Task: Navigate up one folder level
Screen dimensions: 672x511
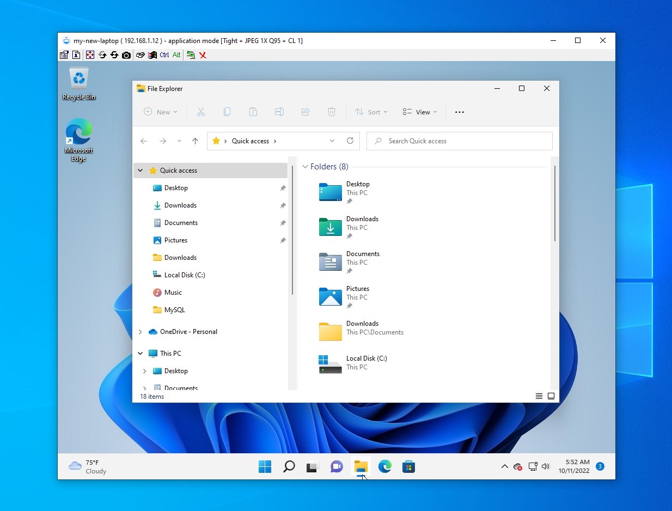Action: [x=195, y=141]
